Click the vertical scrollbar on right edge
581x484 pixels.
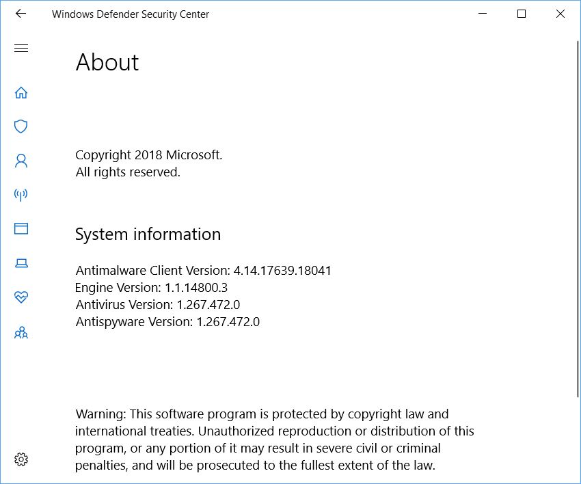point(578,219)
